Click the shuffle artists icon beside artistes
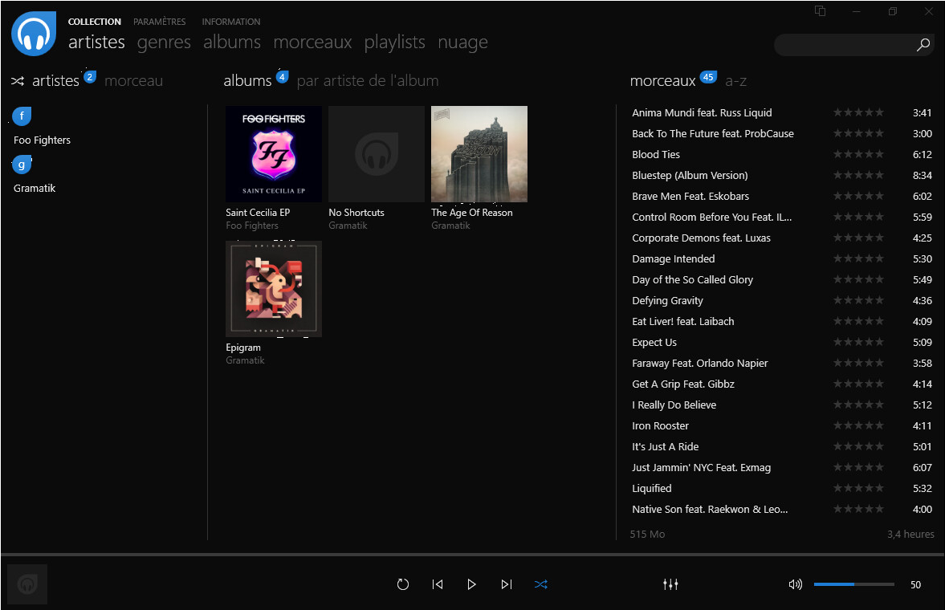The width and height of the screenshot is (945, 610). pos(18,81)
